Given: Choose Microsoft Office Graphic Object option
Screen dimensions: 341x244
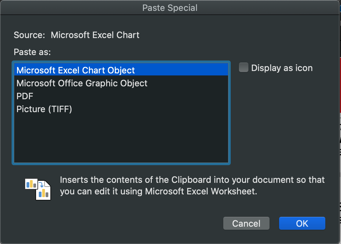Looking at the screenshot, I should (x=82, y=83).
